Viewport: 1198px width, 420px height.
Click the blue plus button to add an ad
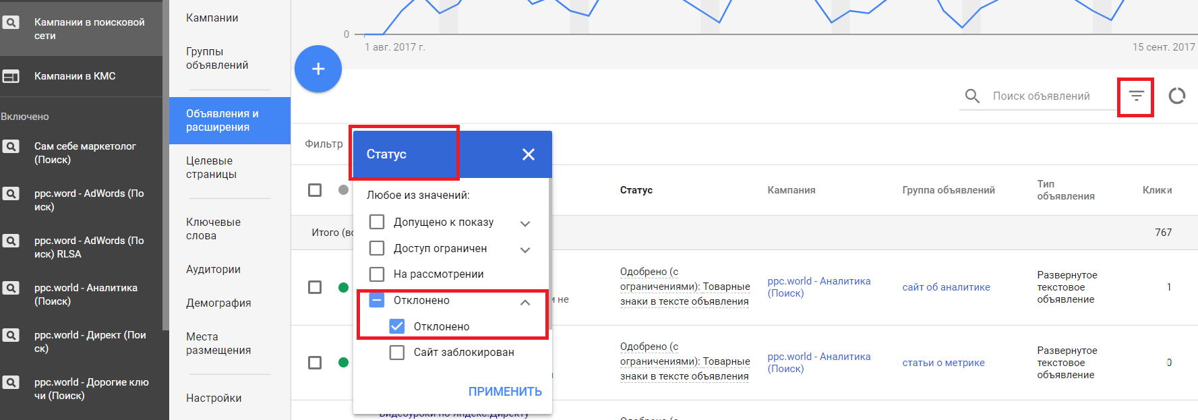pos(318,69)
